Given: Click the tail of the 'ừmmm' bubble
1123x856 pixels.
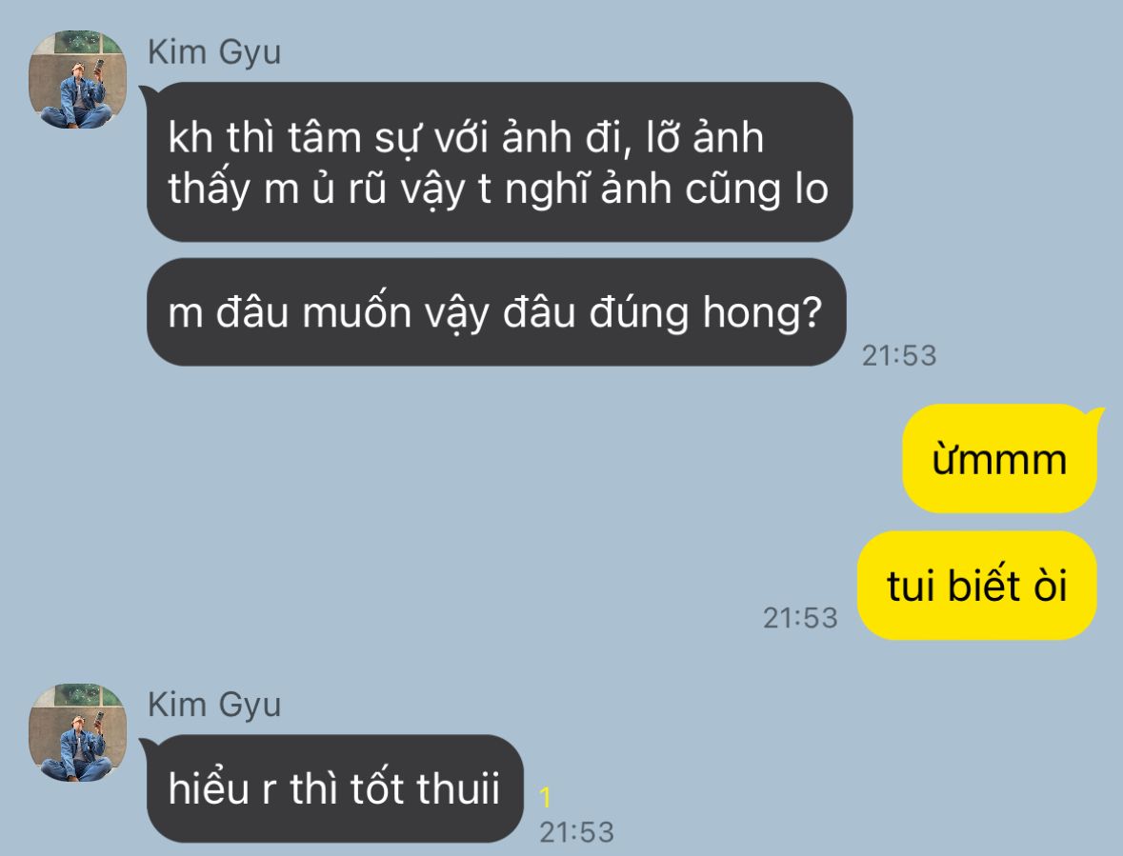Looking at the screenshot, I should (1095, 413).
